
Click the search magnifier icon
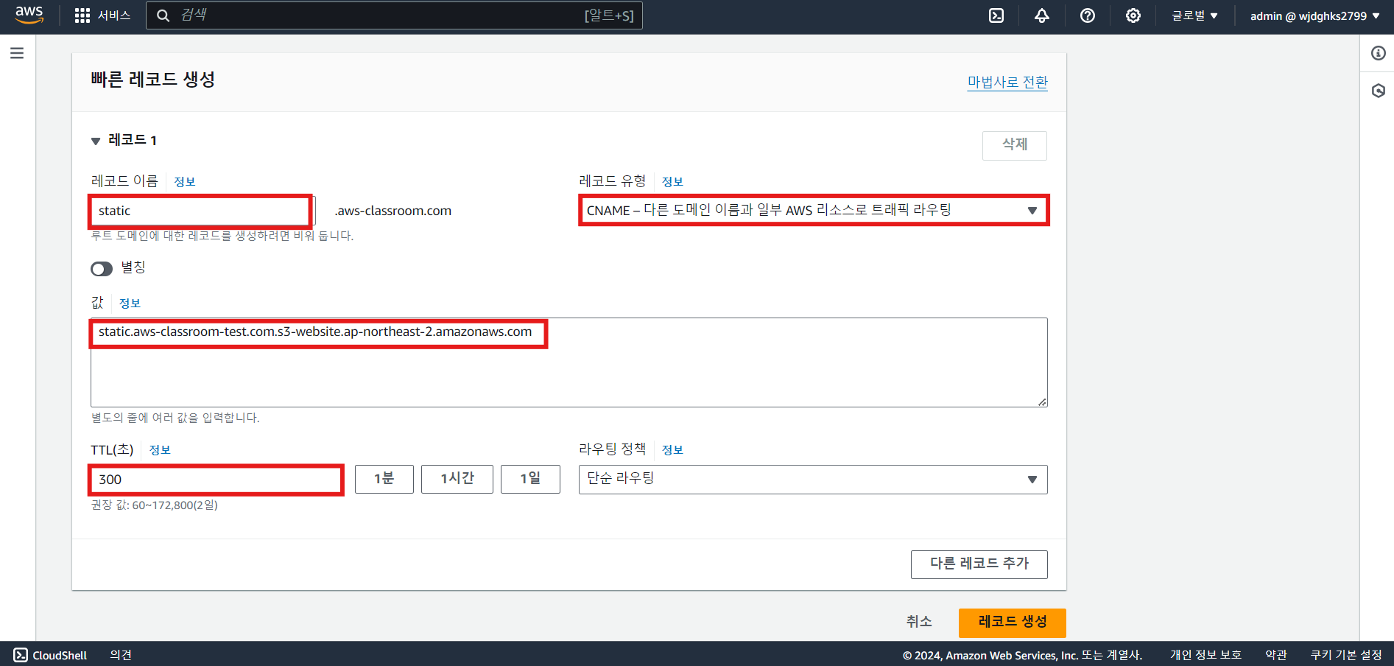tap(163, 15)
